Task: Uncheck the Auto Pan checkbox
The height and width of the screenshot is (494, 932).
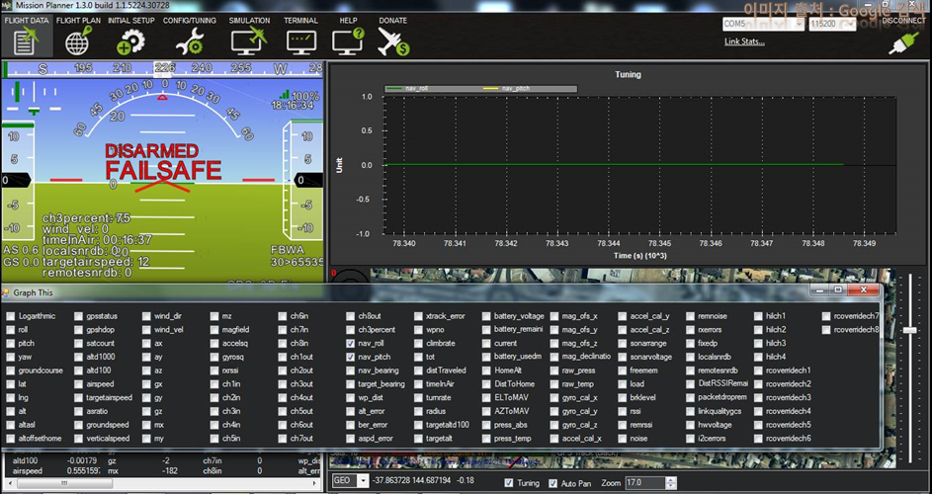Action: 552,483
